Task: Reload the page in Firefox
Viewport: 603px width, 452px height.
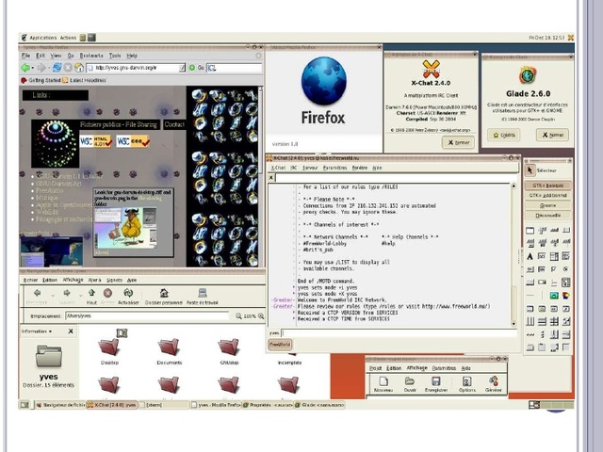Action: coord(57,68)
